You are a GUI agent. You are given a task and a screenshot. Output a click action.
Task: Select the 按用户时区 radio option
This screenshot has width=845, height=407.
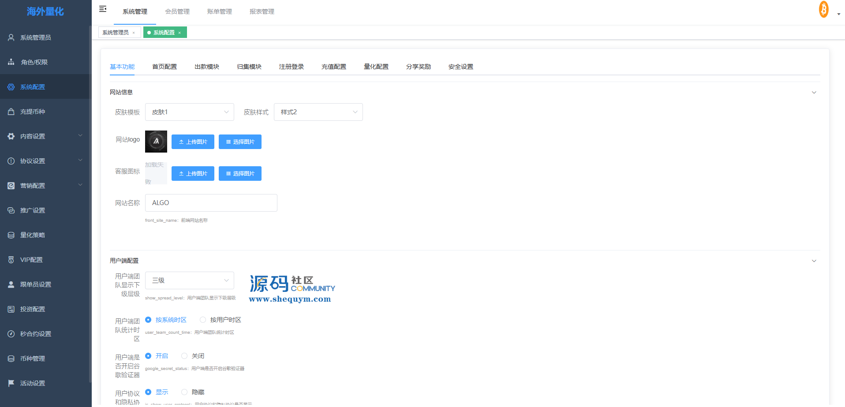pos(203,320)
